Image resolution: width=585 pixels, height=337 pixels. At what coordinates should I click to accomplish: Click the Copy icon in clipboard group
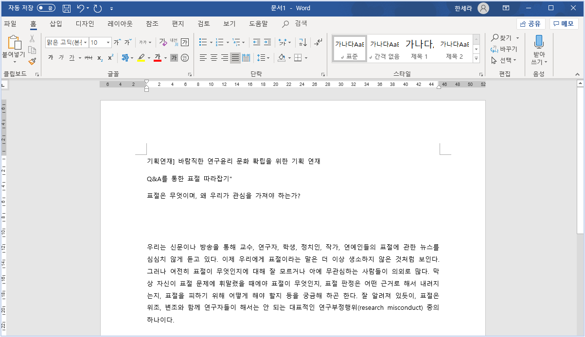point(32,50)
